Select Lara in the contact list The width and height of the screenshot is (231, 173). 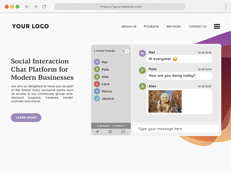pos(105,84)
